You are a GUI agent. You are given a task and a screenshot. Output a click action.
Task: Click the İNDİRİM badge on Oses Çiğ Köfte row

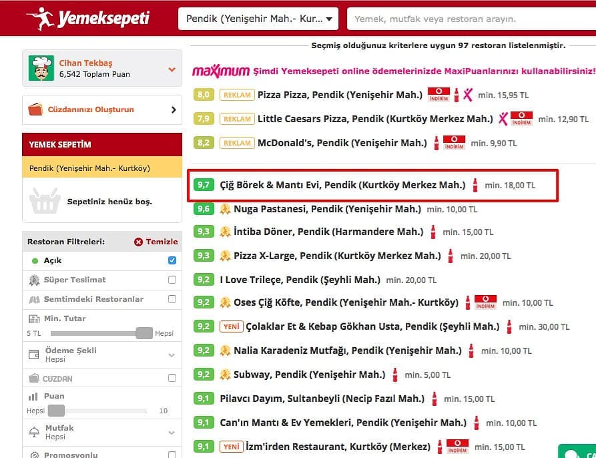click(485, 302)
